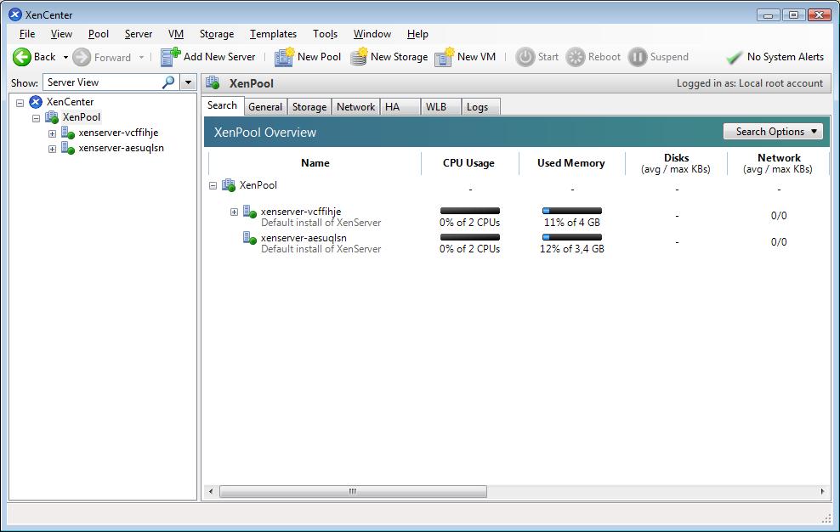840x532 pixels.
Task: Sort by the Used Memory column header
Action: [571, 163]
